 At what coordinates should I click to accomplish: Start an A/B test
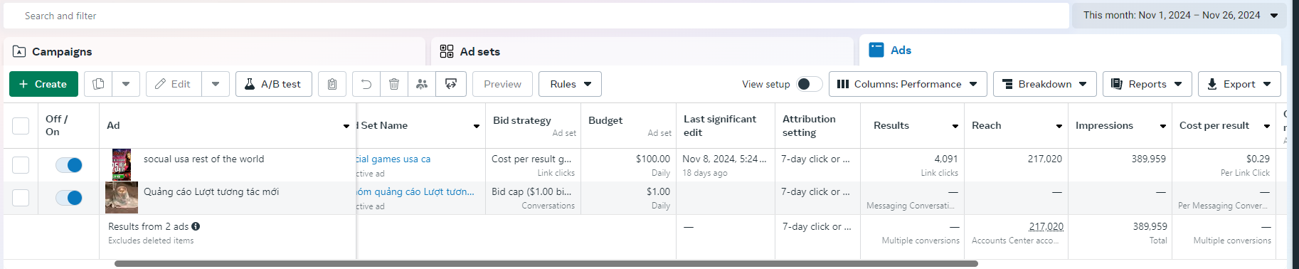(x=274, y=84)
